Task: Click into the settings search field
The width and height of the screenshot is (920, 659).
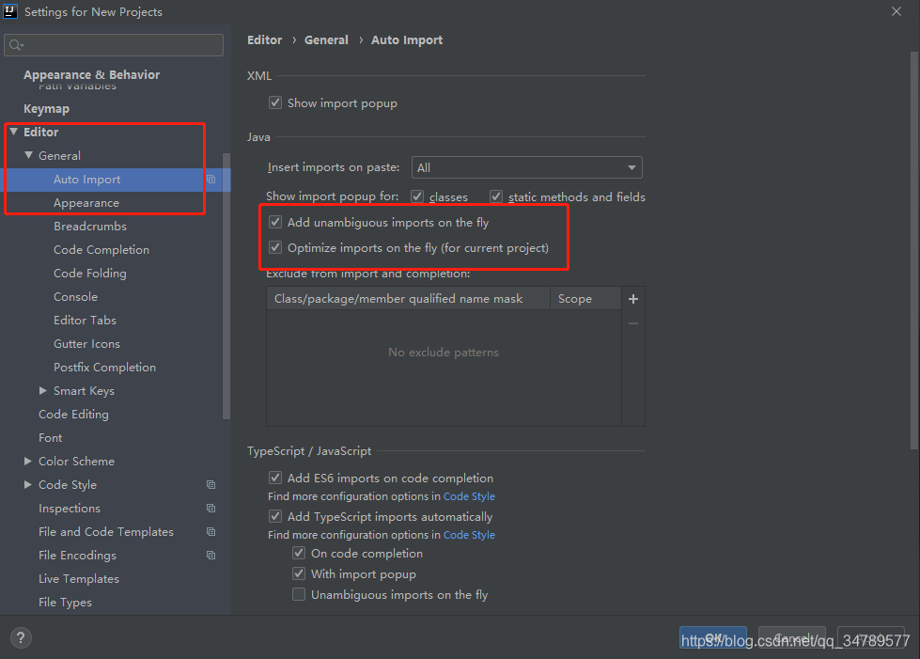Action: (114, 45)
